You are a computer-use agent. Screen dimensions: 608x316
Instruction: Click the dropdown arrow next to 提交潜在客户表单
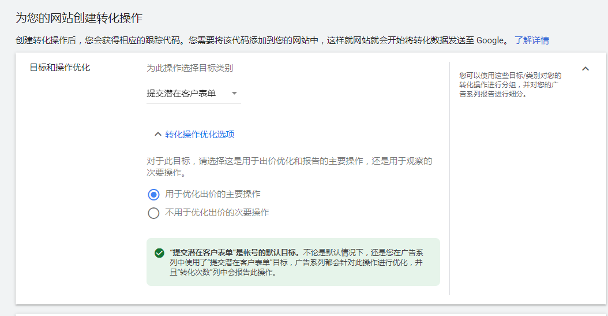[x=234, y=93]
